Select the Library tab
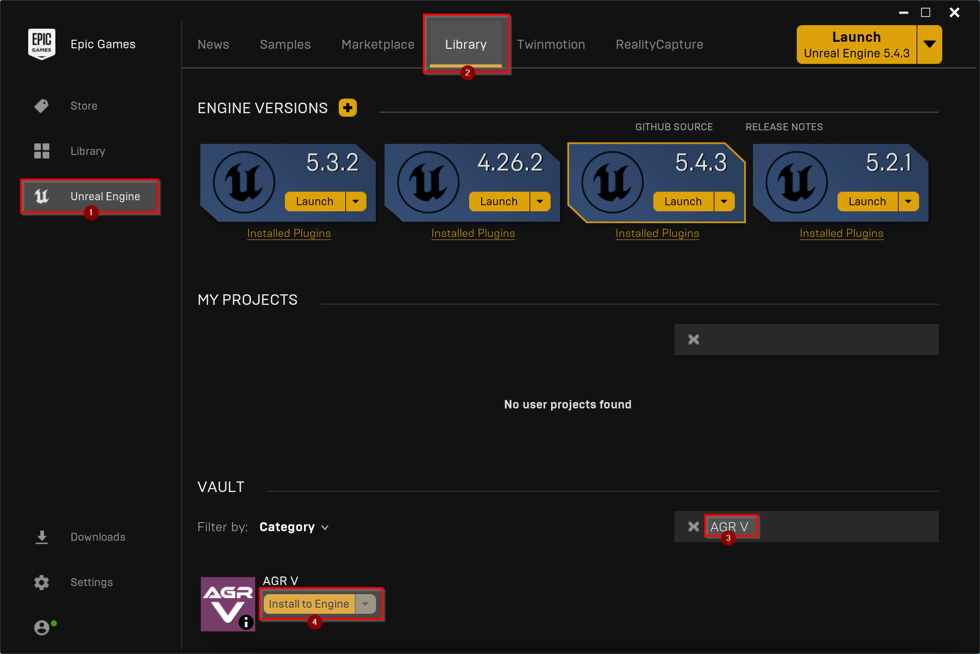980x654 pixels. click(466, 45)
